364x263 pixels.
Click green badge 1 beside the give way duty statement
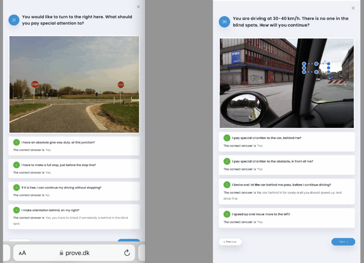(16, 142)
